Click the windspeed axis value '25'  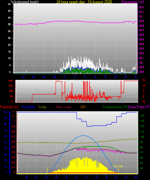[x=9, y=38]
